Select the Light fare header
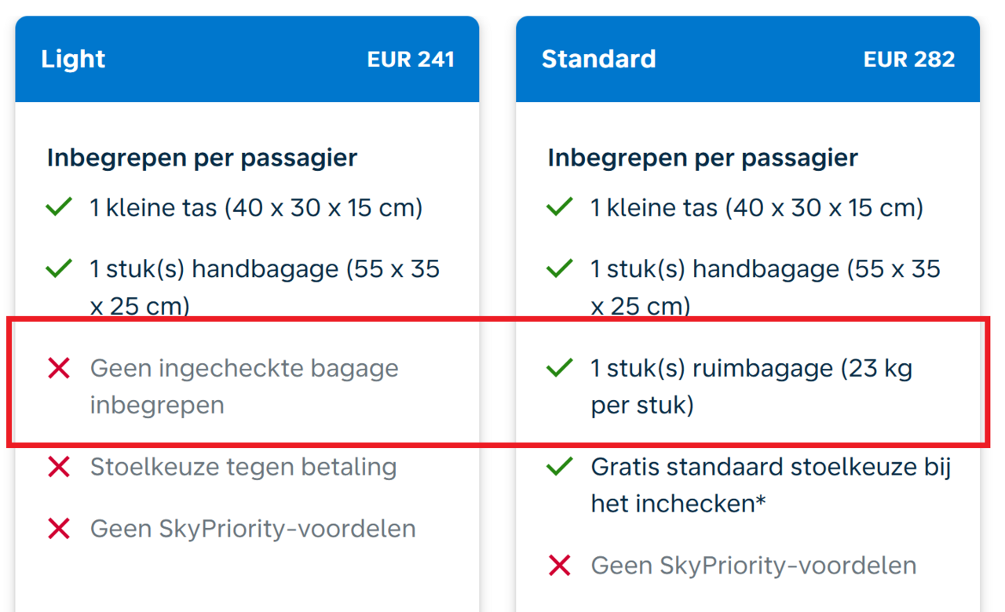This screenshot has height=612, width=1005. 73,59
